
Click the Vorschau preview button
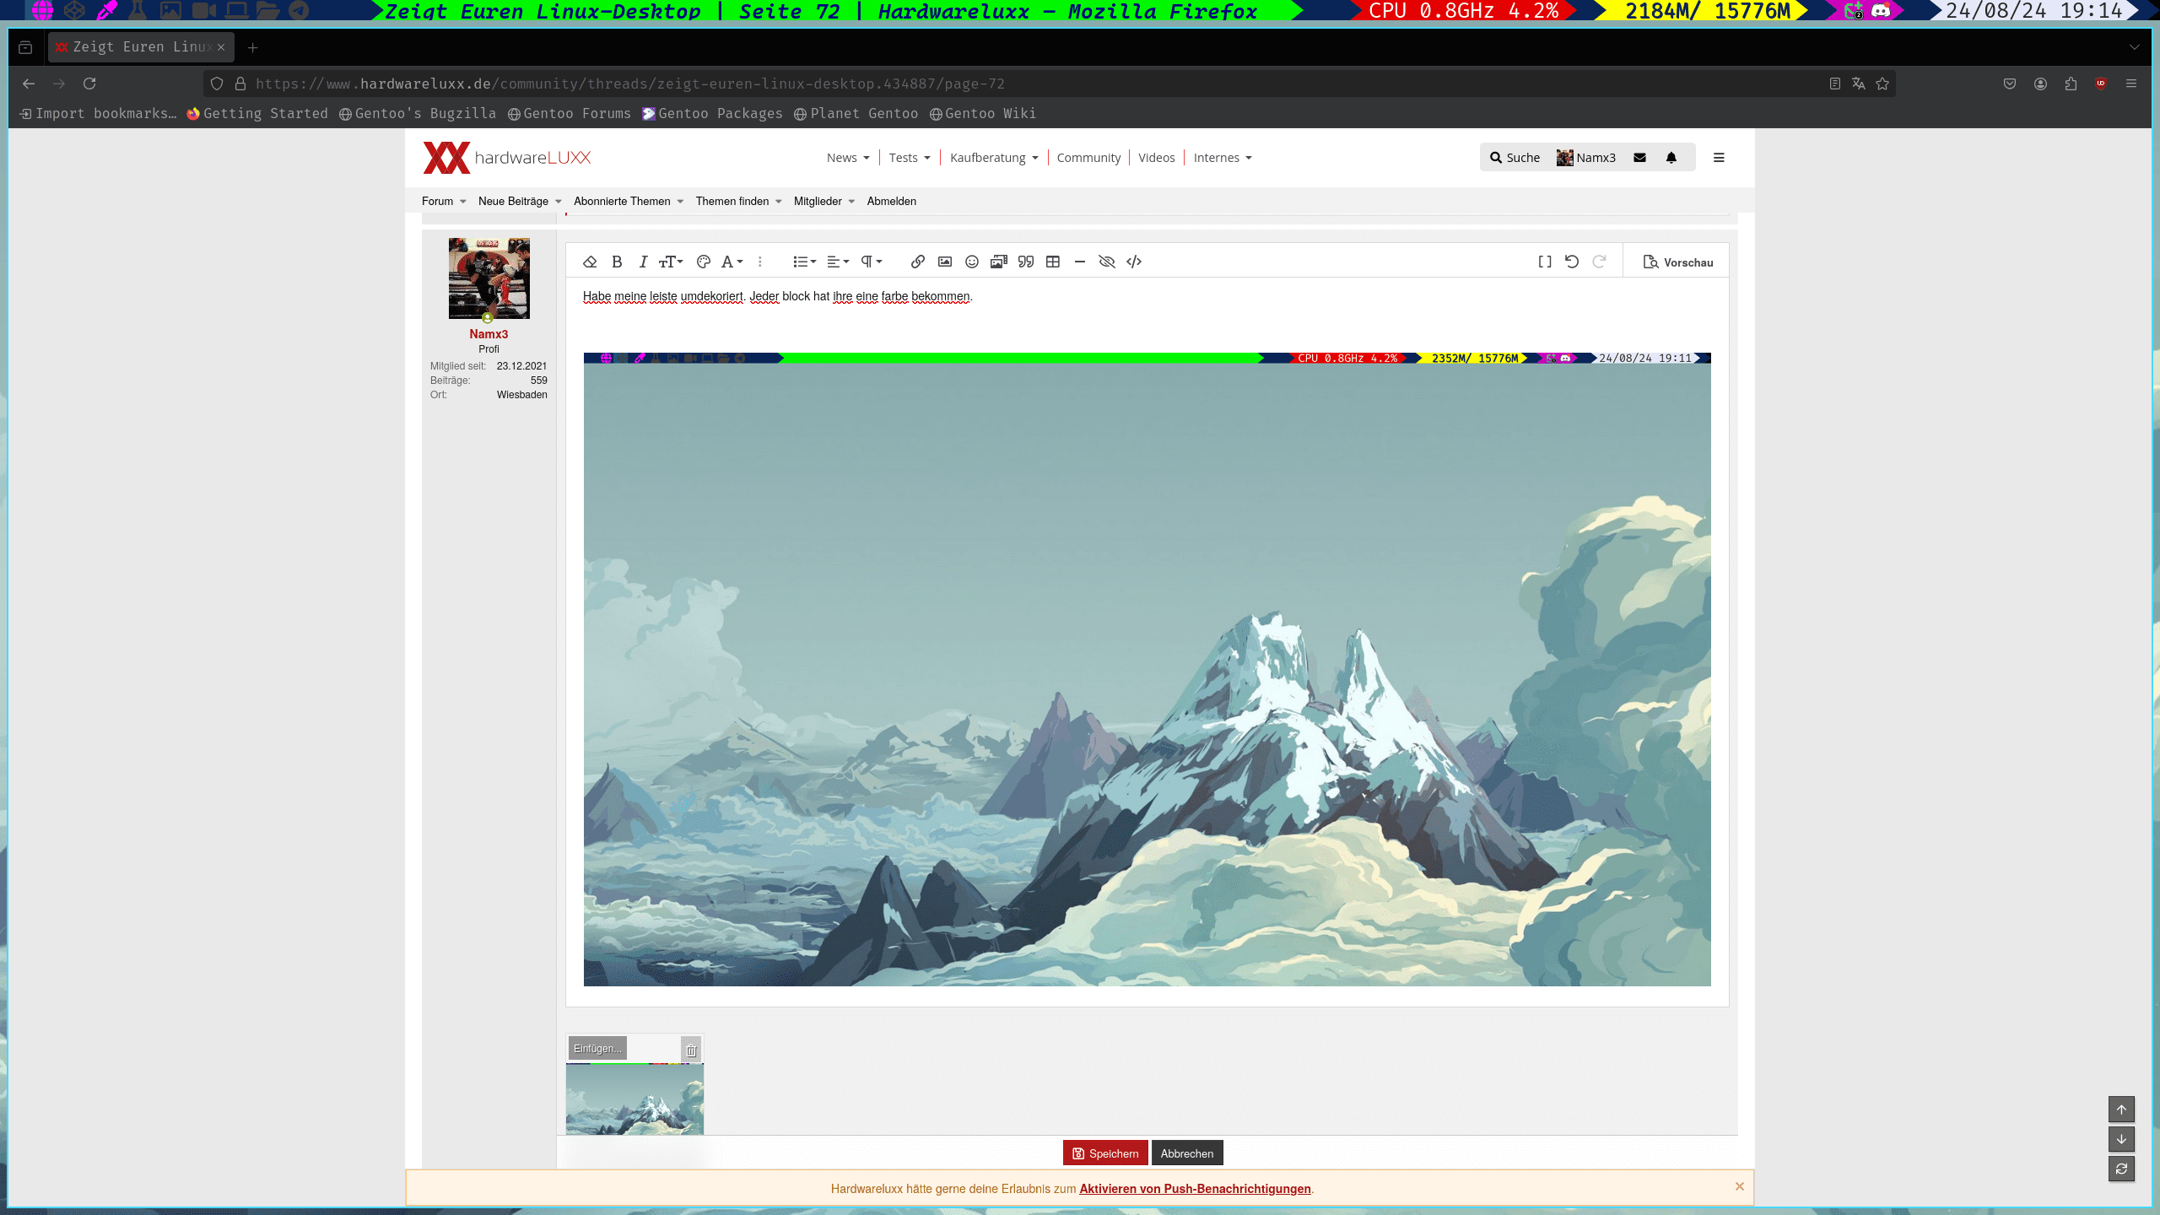click(x=1678, y=262)
